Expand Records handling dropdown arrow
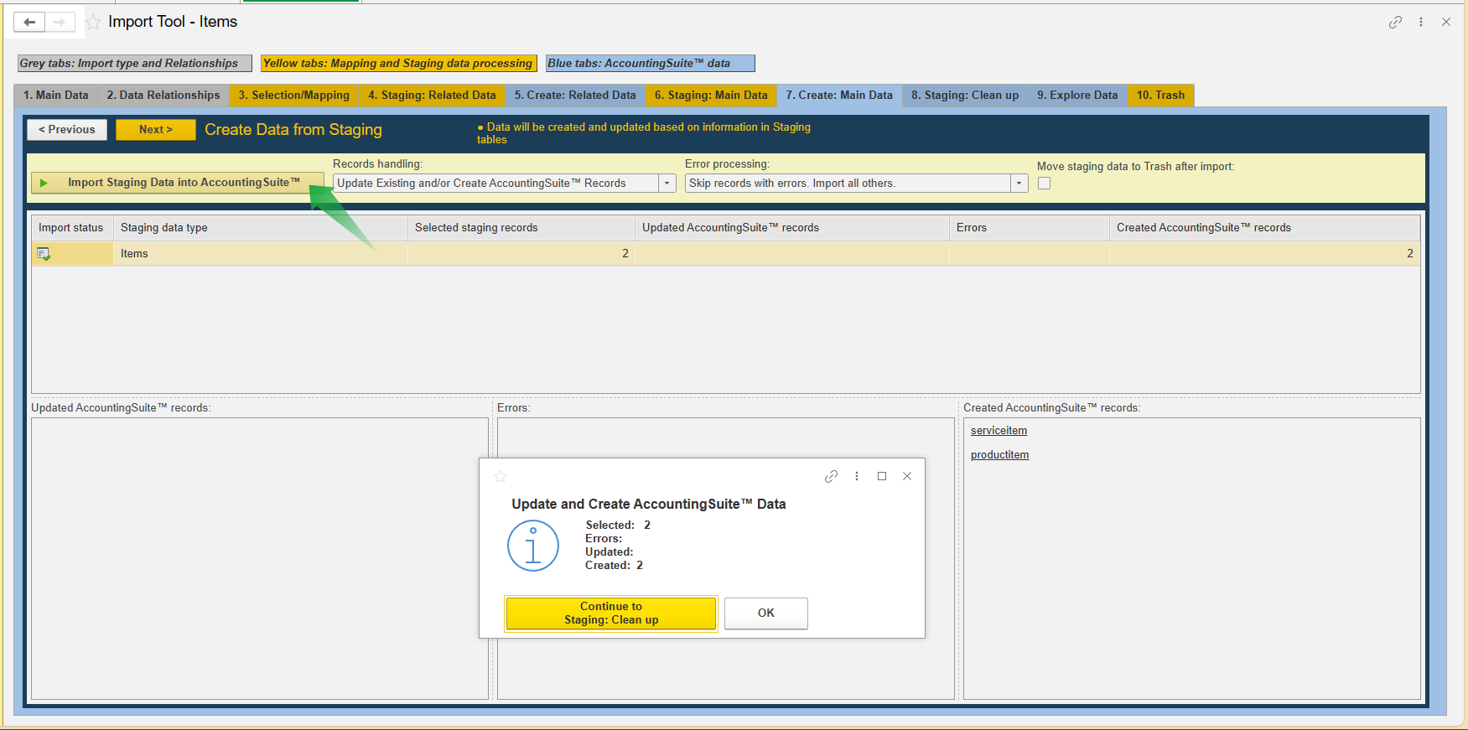1468x730 pixels. 667,184
